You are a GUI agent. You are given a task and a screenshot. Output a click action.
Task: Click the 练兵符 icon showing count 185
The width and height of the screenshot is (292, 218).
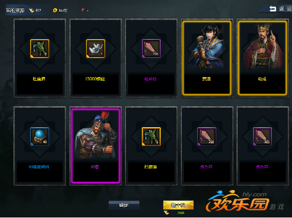[x=262, y=137]
